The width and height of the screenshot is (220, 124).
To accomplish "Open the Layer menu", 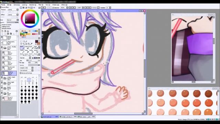I will (24, 5).
